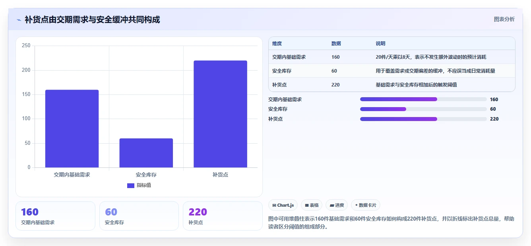Click the 维度 column header
Image resolution: width=531 pixels, height=246 pixels.
pos(277,44)
